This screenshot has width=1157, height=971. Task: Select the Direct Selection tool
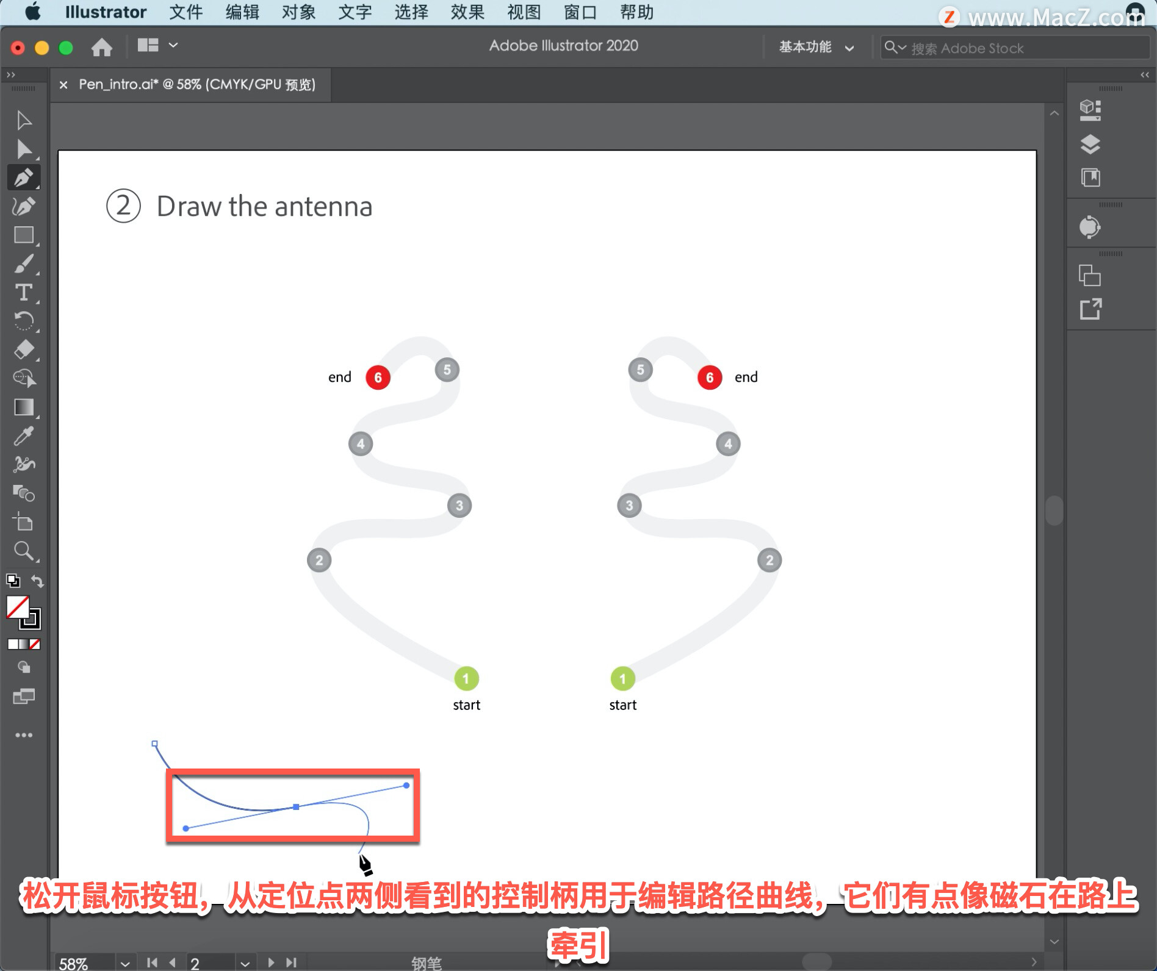click(24, 149)
